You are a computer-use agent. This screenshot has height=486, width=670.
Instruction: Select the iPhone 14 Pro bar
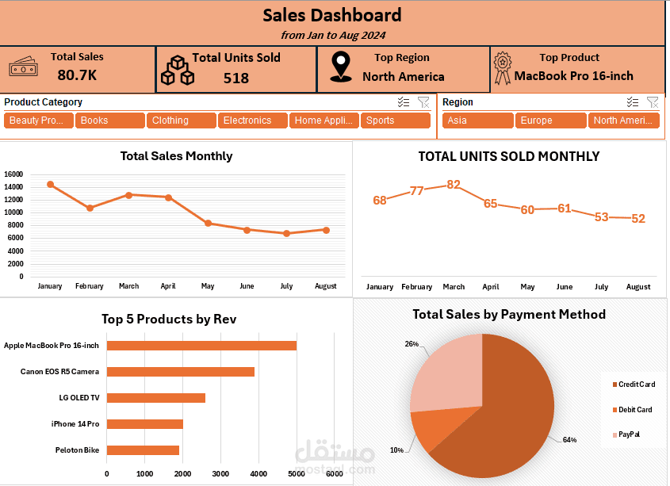coord(145,424)
